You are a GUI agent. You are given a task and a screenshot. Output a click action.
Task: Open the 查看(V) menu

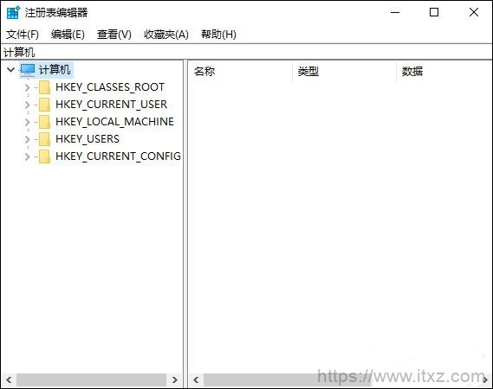[x=114, y=35]
